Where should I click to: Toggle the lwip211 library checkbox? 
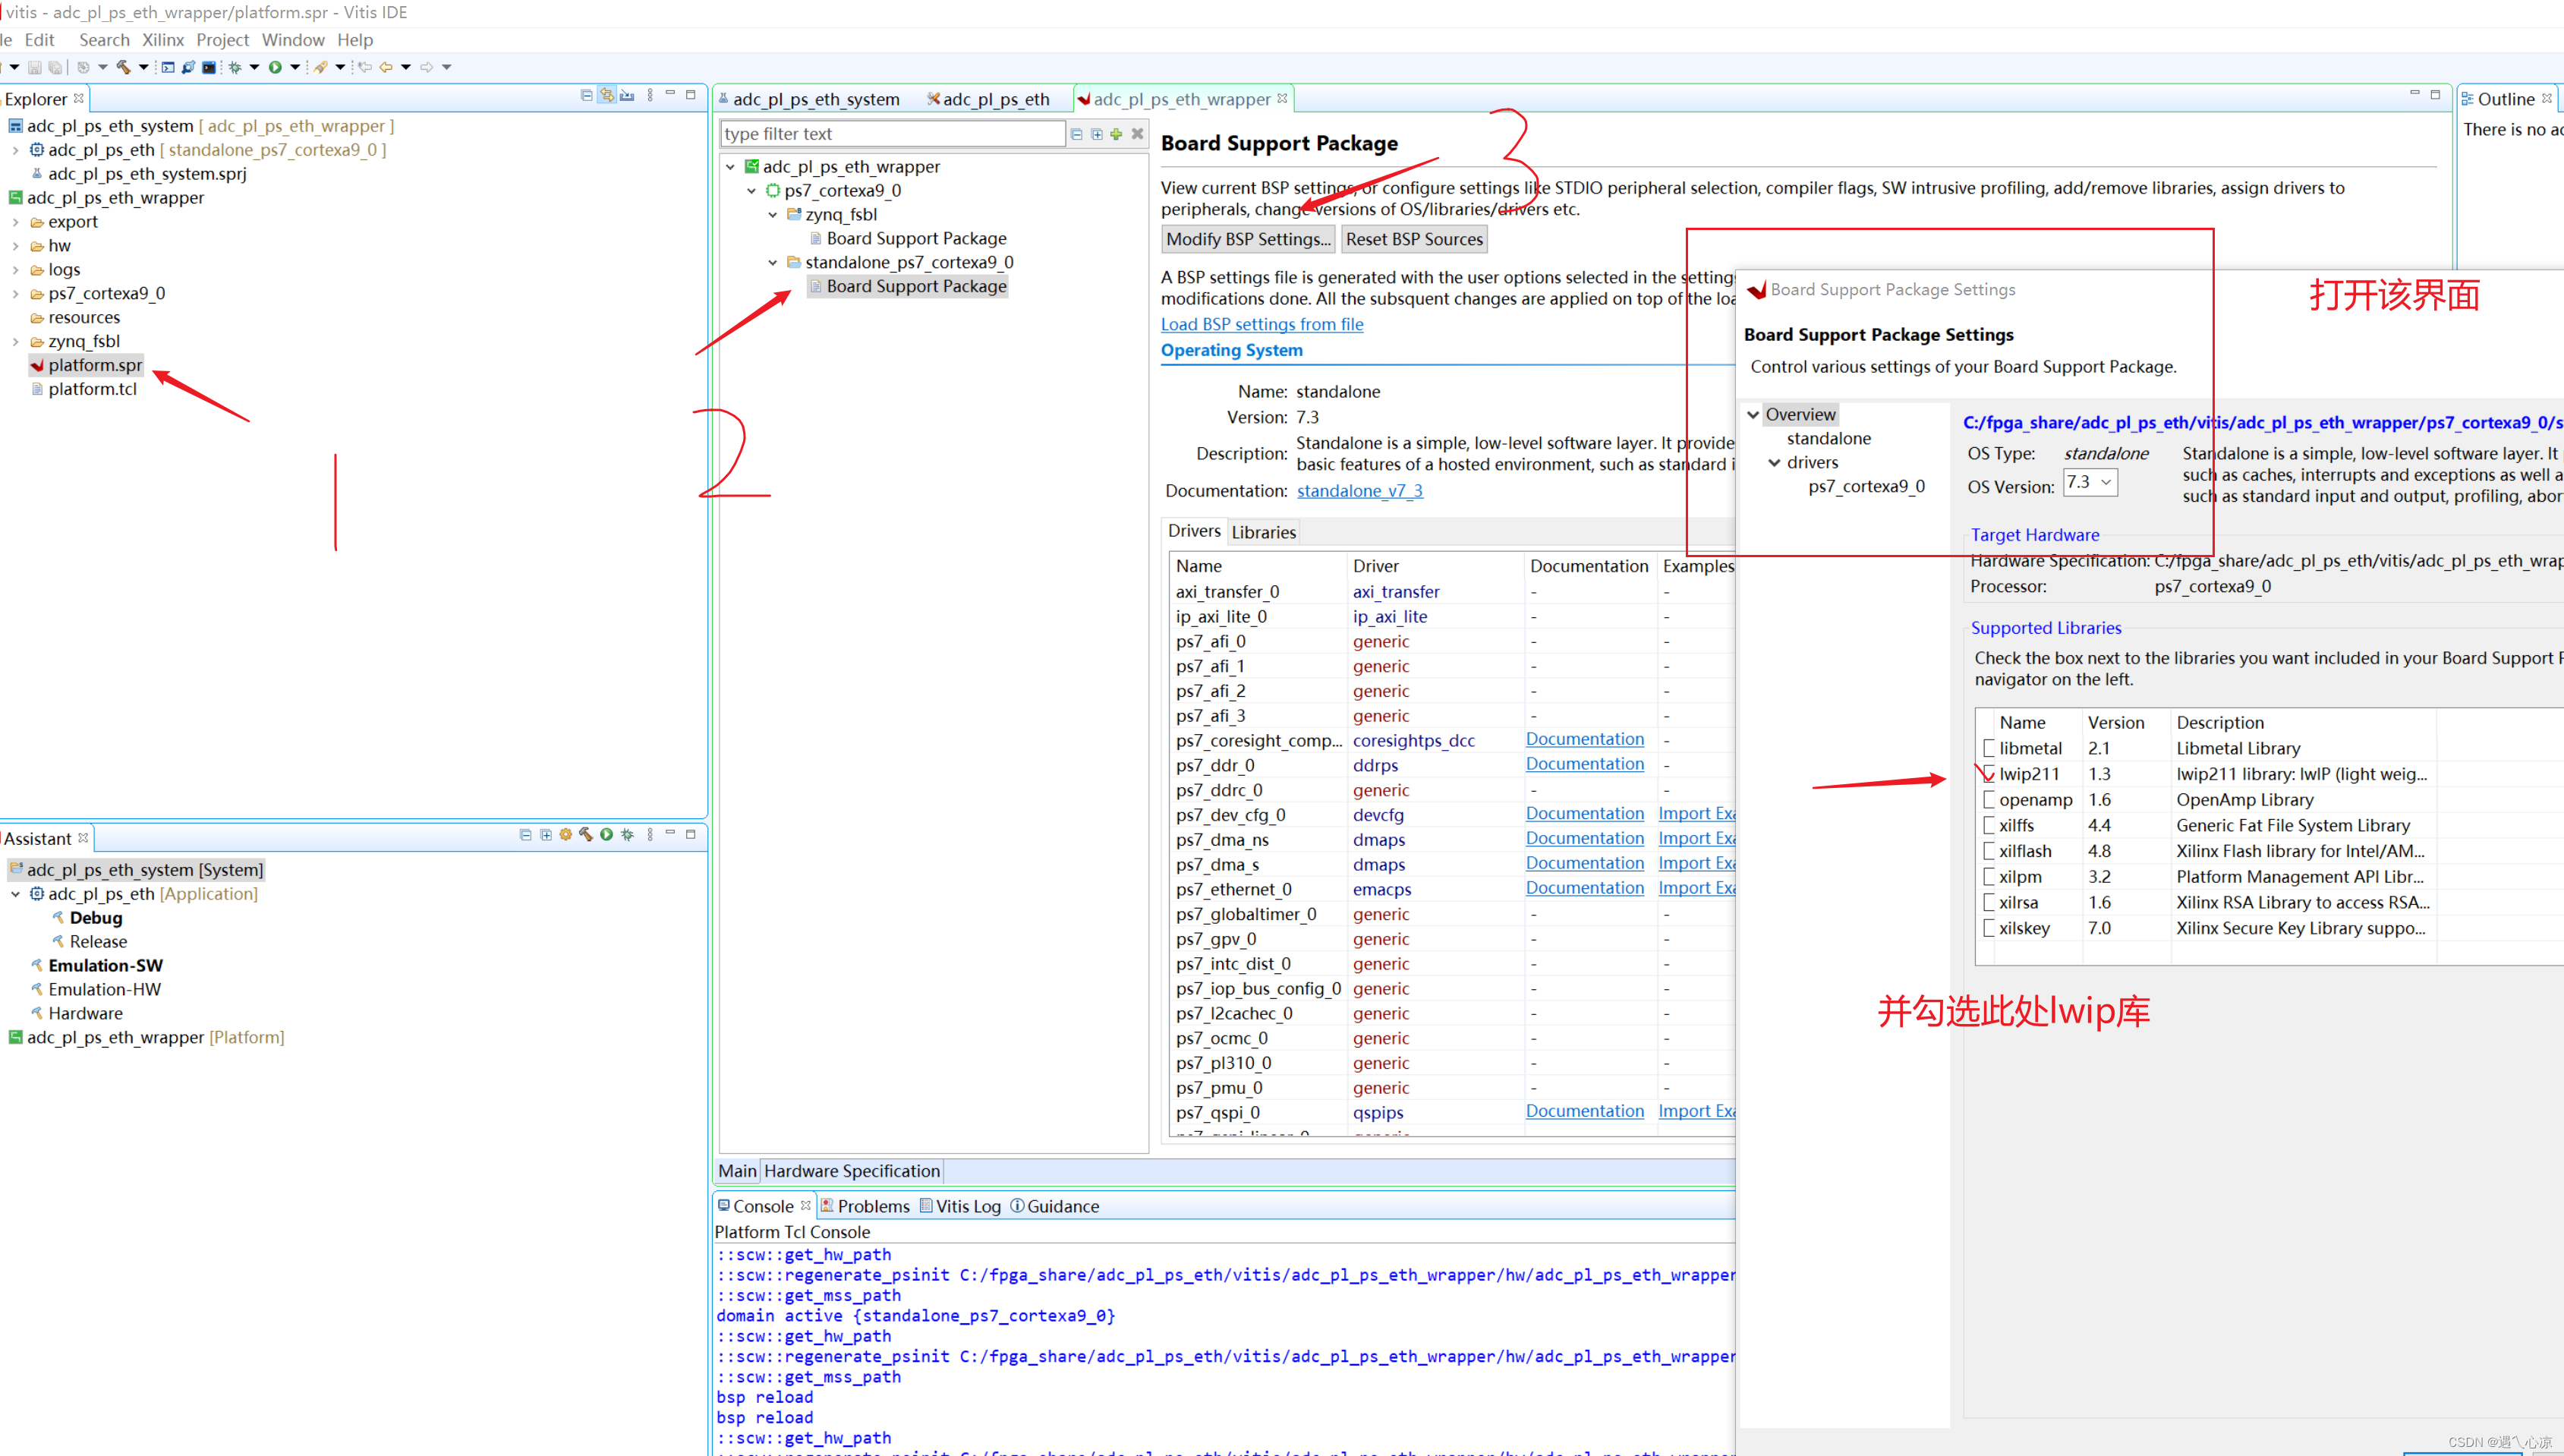(1989, 774)
